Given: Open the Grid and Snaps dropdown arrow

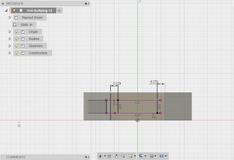Looking at the screenshot, I should 156,156.
